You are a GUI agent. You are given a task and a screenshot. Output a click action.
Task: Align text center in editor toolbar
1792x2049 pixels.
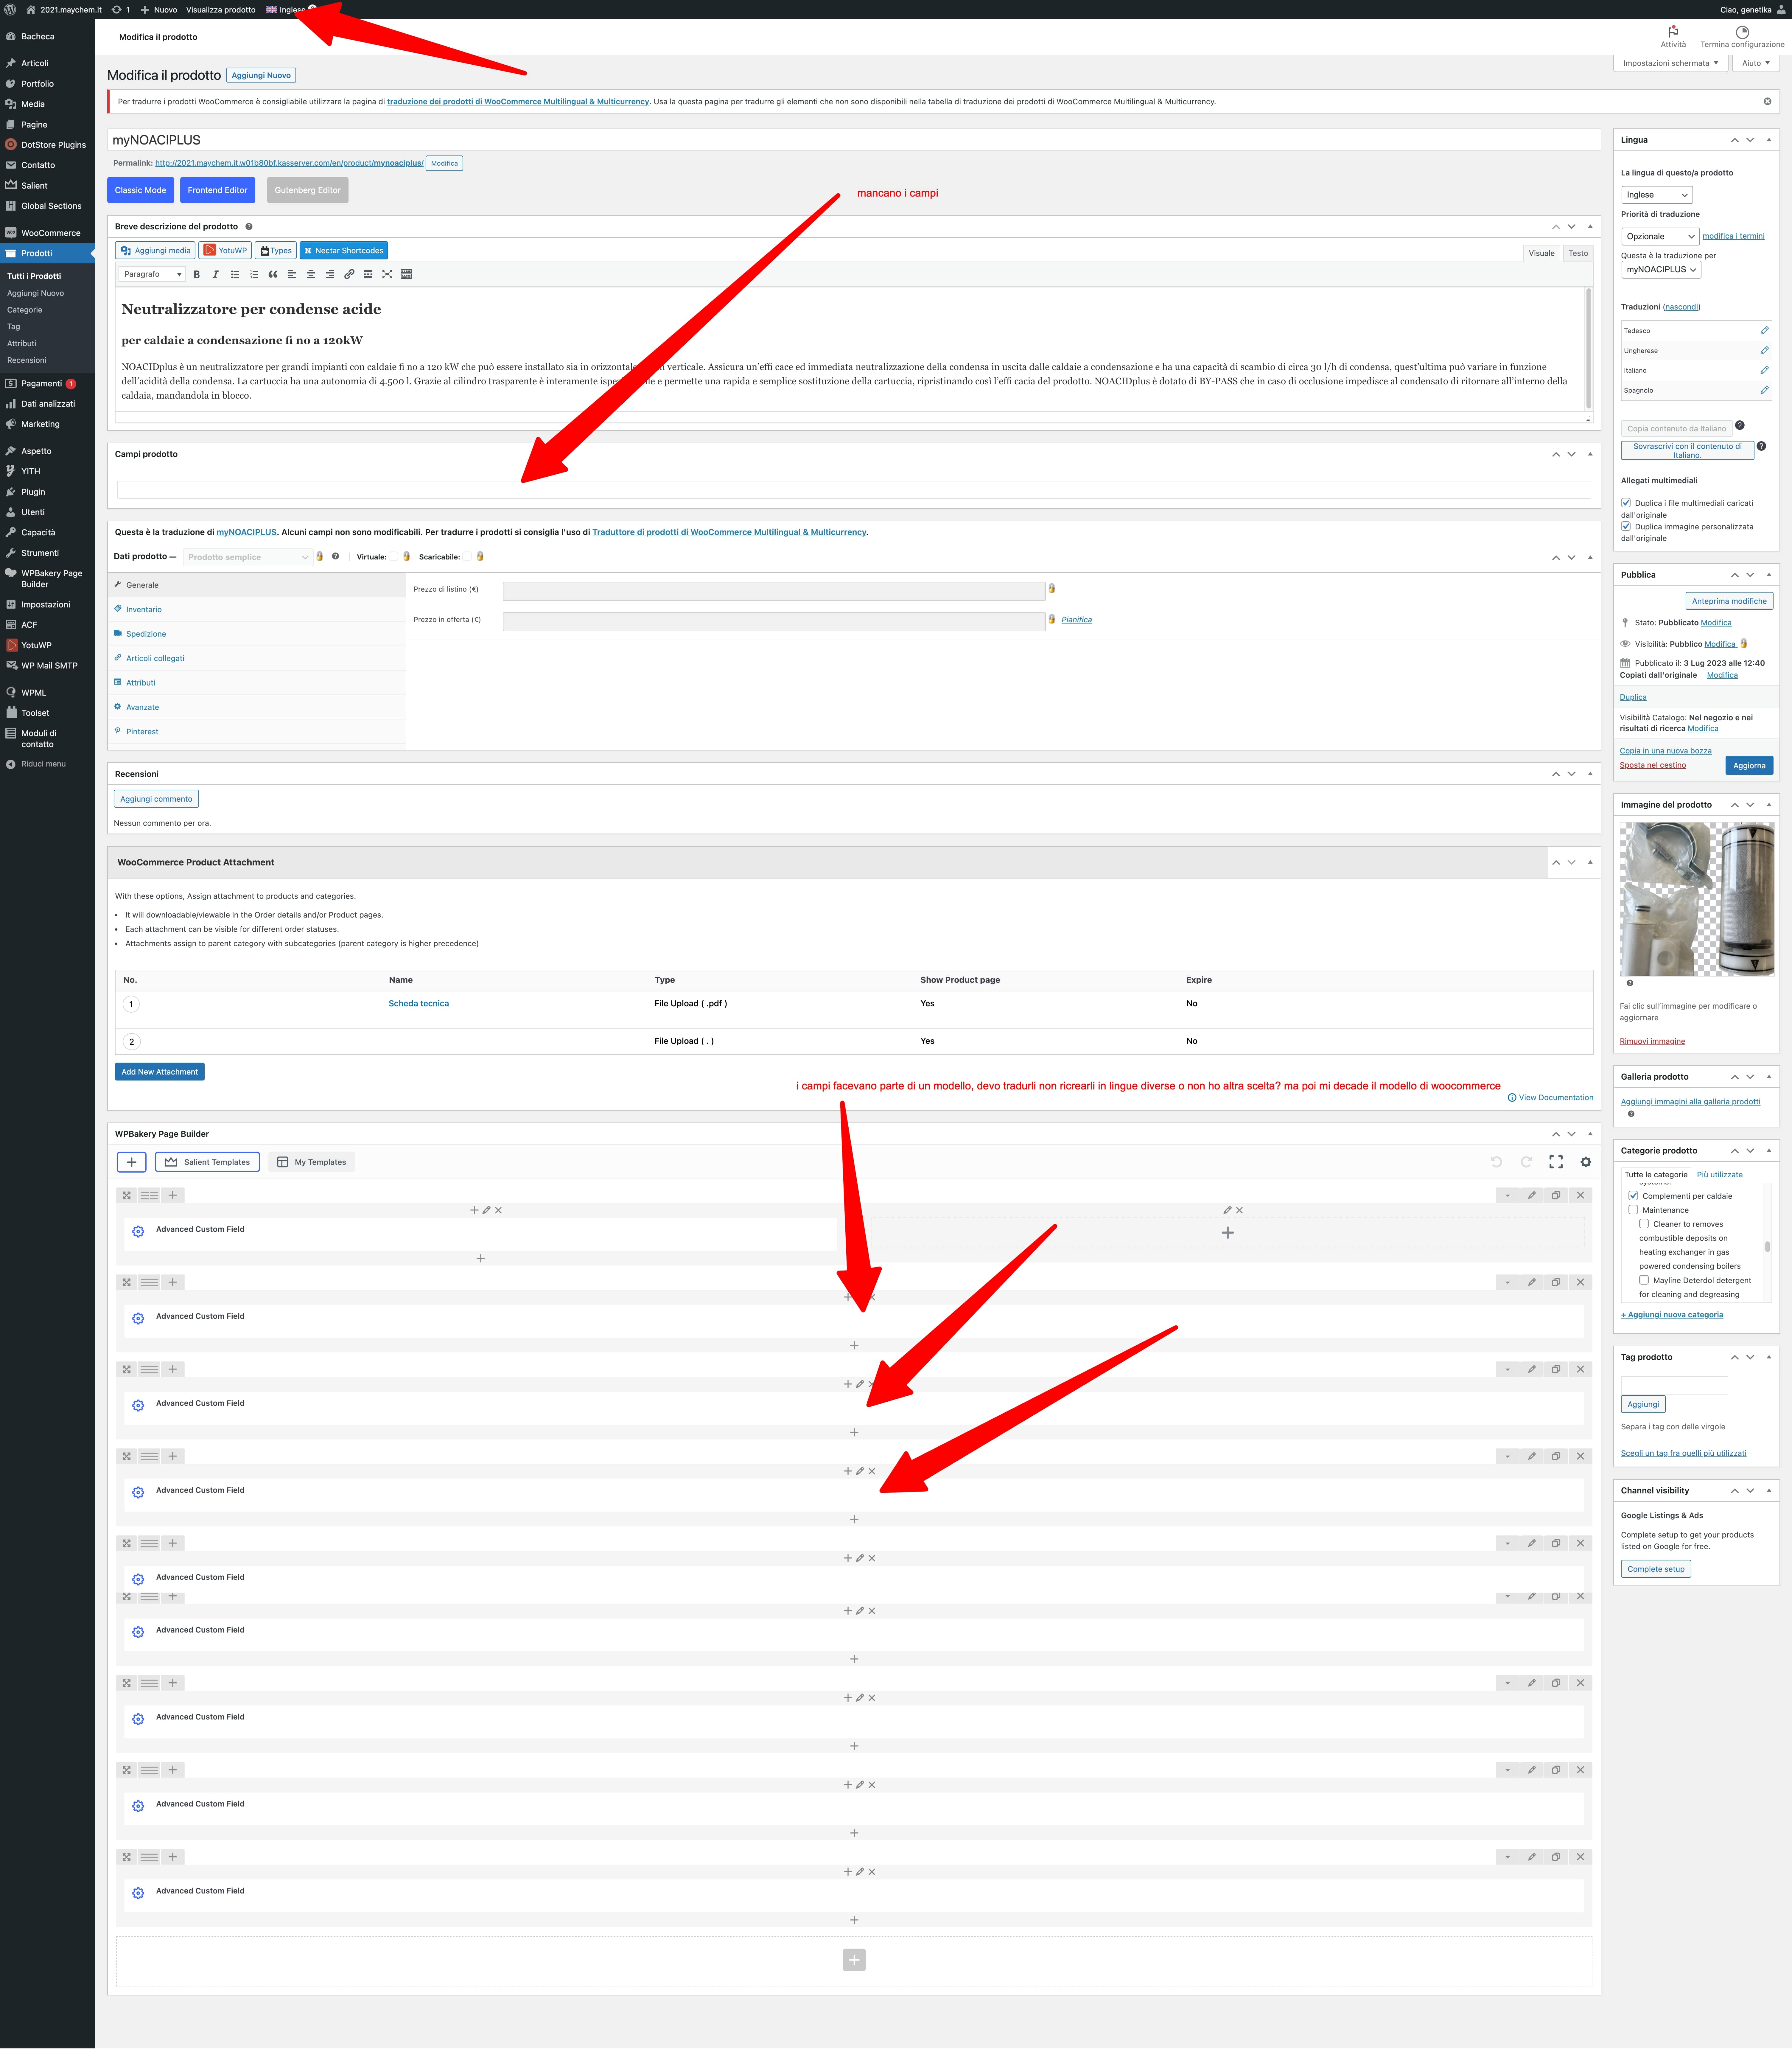coord(311,274)
